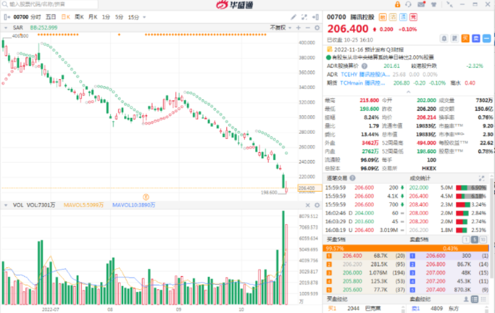Show 10-level order book depth
This screenshot has width=495, height=313.
pyautogui.click(x=483, y=240)
